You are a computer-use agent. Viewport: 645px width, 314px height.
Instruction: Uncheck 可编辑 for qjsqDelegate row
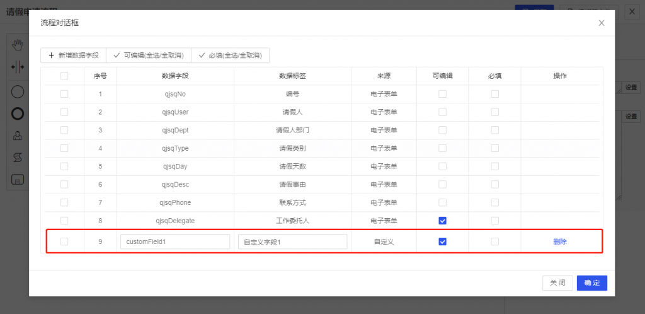tap(442, 221)
